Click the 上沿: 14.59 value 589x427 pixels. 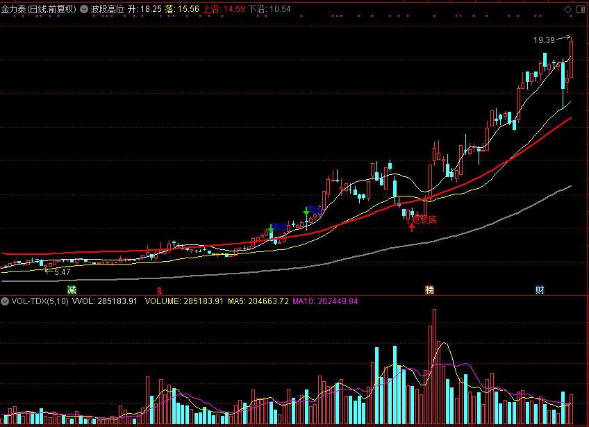point(224,10)
